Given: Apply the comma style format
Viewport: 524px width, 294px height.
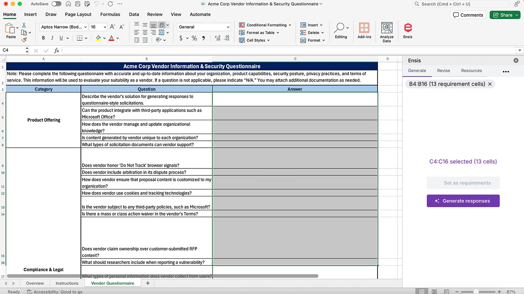Looking at the screenshot, I should [x=203, y=38].
